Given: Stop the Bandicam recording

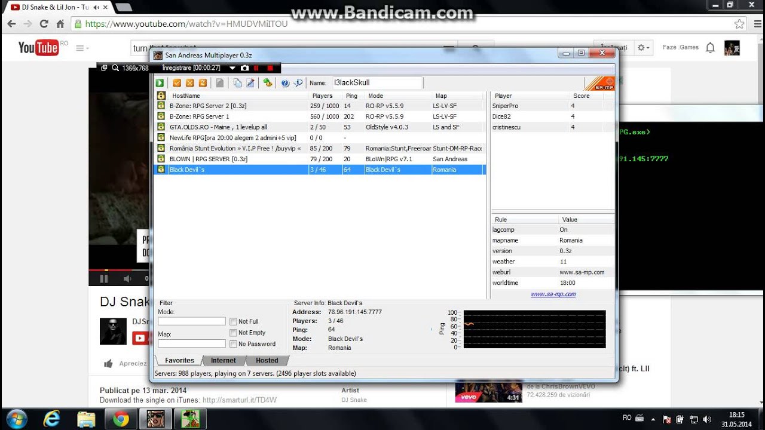Looking at the screenshot, I should click(270, 68).
